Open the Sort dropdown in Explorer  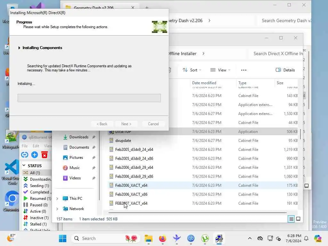click(192, 70)
